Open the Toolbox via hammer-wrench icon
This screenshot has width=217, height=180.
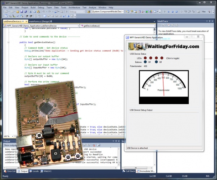tap(143, 12)
